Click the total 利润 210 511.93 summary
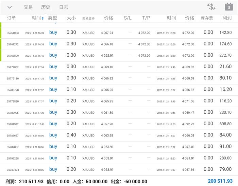Image resolution: width=238 pixels, height=186 pixels. pos(24,182)
